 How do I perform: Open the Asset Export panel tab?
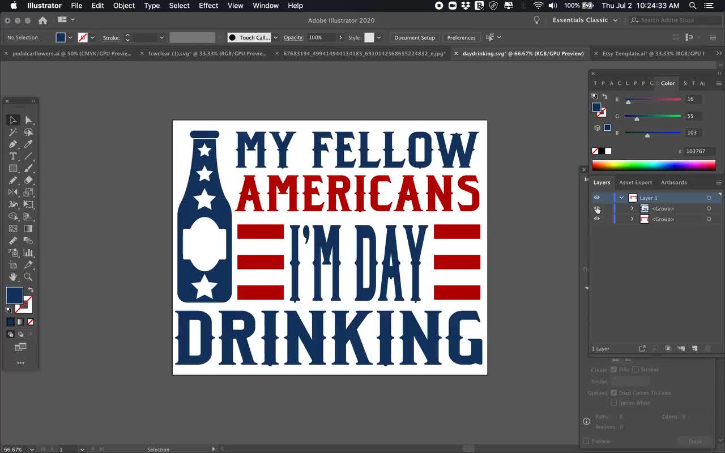tap(636, 182)
